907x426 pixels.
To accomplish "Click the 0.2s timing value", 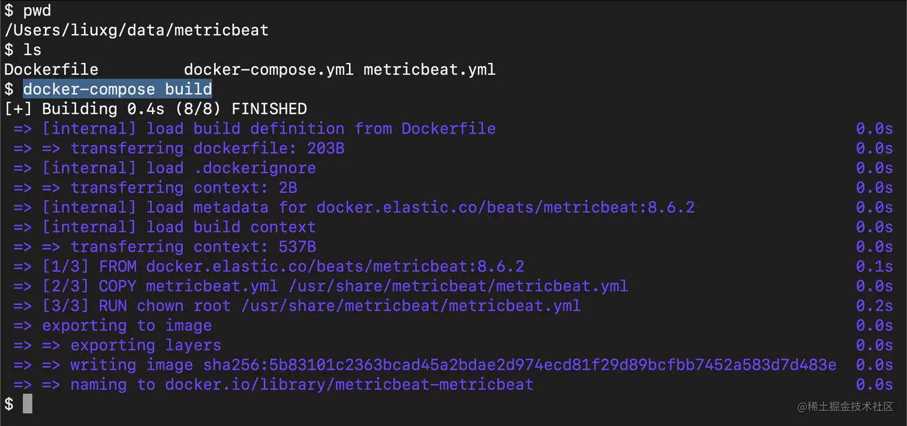I will [874, 306].
